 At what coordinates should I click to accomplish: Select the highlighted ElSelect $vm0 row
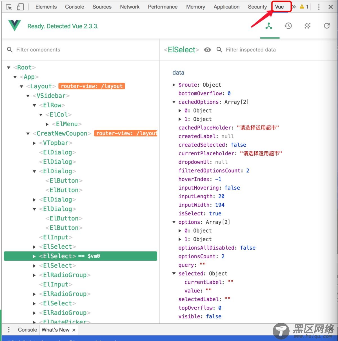click(x=81, y=256)
